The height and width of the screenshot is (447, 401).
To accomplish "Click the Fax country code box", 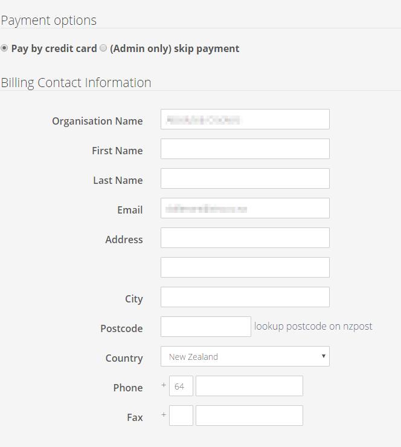I will pyautogui.click(x=181, y=416).
